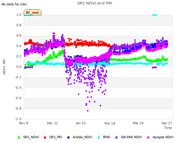Screen dimensions: 190x143
Task: Click the Mar 24 x-axis tick label
Action: click(x=138, y=123)
